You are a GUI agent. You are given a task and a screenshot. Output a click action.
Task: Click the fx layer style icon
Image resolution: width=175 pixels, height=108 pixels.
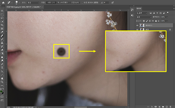point(152,107)
